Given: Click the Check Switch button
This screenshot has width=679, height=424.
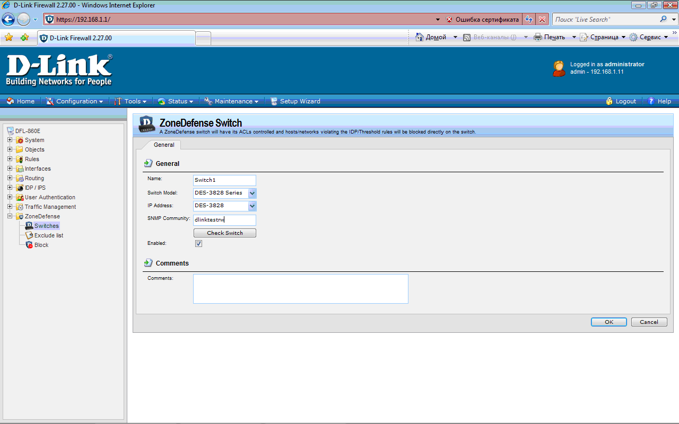Looking at the screenshot, I should (224, 233).
